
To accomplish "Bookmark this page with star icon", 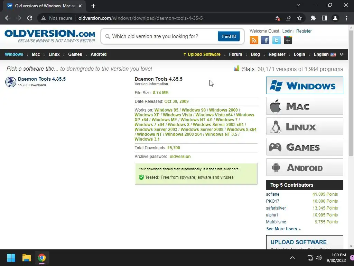I will [x=299, y=18].
